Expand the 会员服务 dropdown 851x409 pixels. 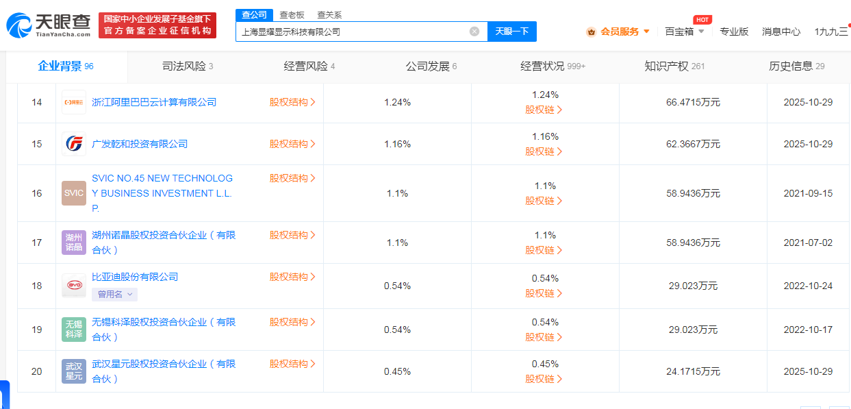(646, 32)
